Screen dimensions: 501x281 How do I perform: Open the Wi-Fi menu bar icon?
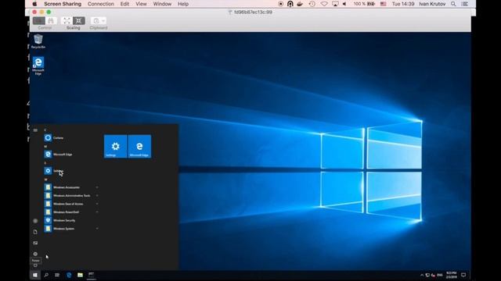click(x=324, y=4)
